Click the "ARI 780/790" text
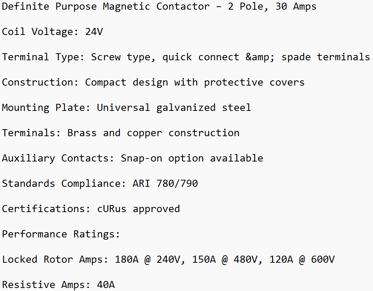 165,183
